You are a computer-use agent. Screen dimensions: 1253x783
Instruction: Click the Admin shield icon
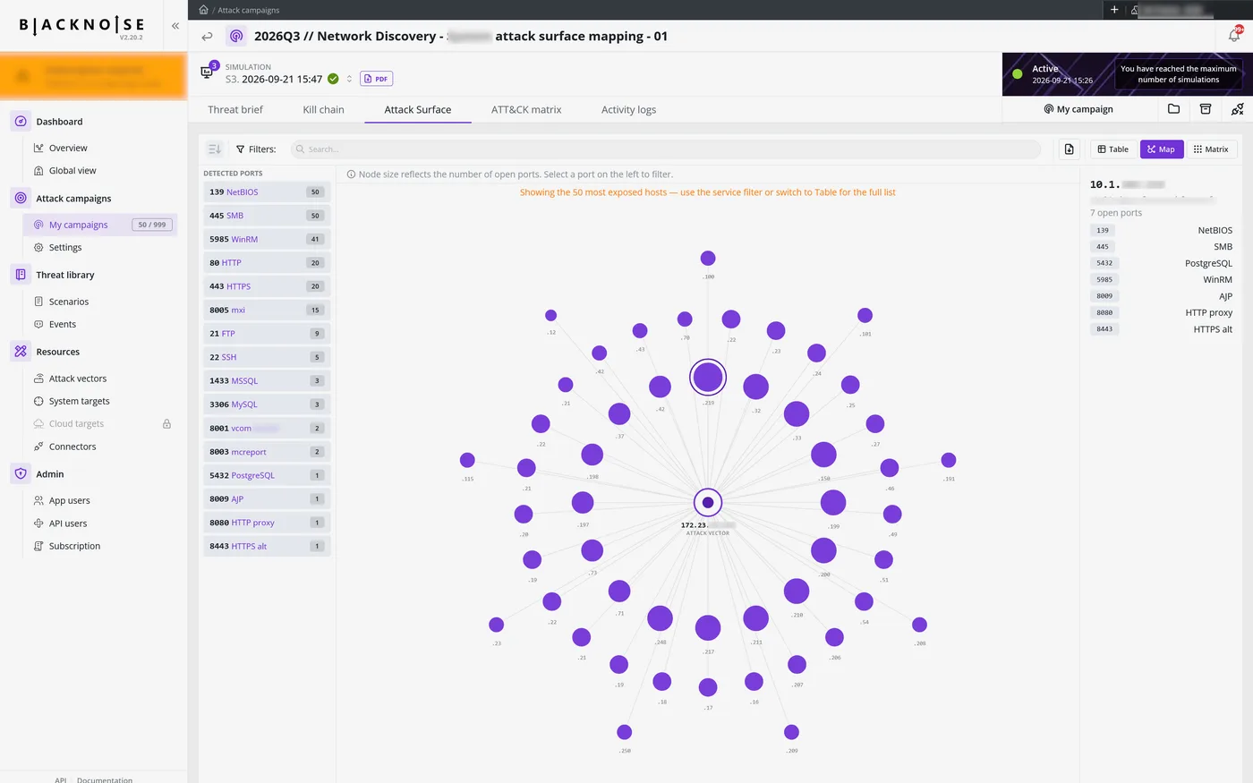click(21, 474)
